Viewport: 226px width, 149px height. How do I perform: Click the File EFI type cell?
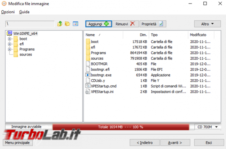pyautogui.click(x=156, y=69)
